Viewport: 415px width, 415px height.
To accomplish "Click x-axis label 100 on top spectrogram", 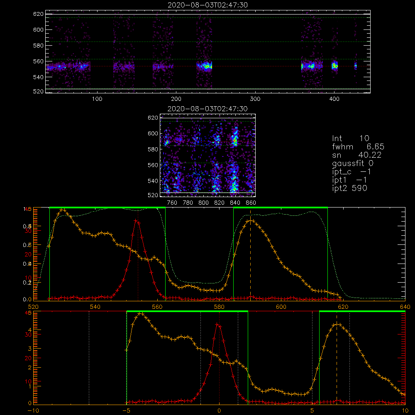I will 97,99.
